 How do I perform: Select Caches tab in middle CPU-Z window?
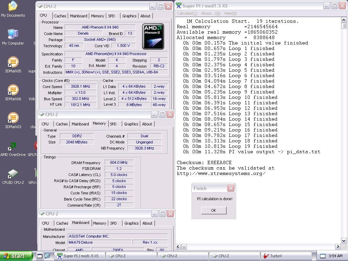[x=62, y=124]
